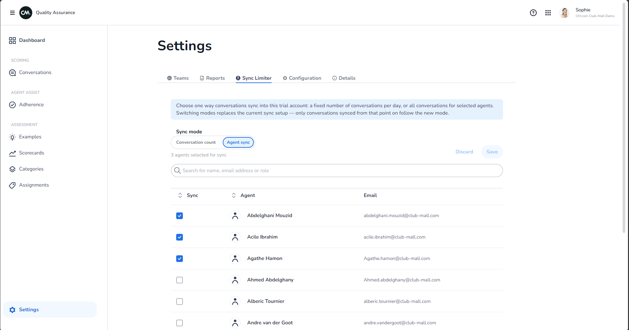629x330 pixels.
Task: Sort table by Sync column arrows
Action: (x=180, y=195)
